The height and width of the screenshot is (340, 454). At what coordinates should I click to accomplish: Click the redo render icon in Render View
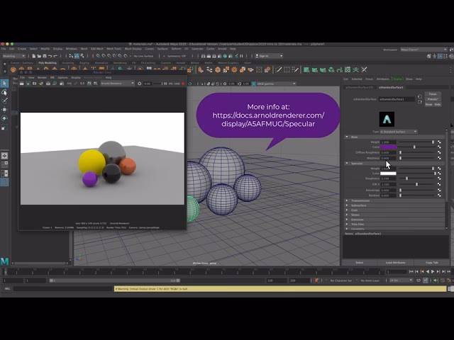click(22, 84)
